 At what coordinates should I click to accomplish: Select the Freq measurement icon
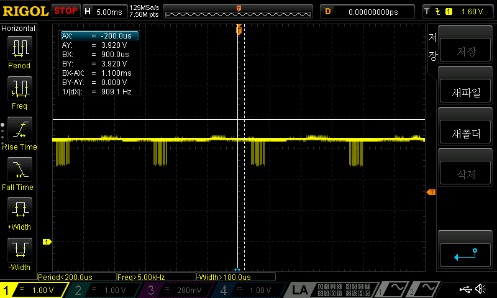pyautogui.click(x=20, y=88)
